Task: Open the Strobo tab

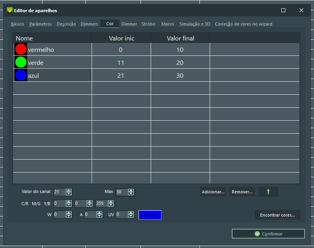Action: click(x=148, y=24)
